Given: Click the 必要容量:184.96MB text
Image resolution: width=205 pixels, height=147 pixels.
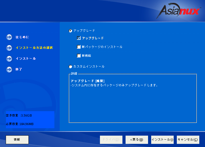Looking at the screenshot, I should [20, 124].
